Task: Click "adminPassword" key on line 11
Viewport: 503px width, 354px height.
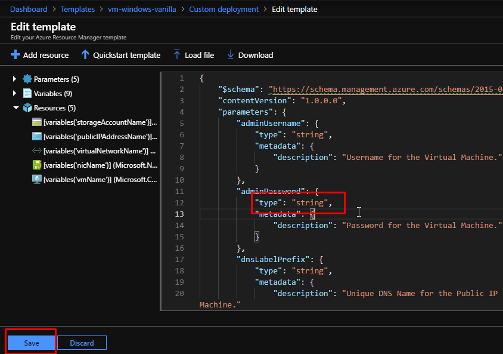Action: (x=271, y=192)
